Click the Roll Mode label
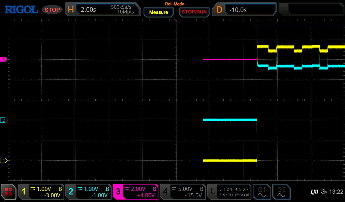Viewport: 345px width, 202px height. [175, 4]
